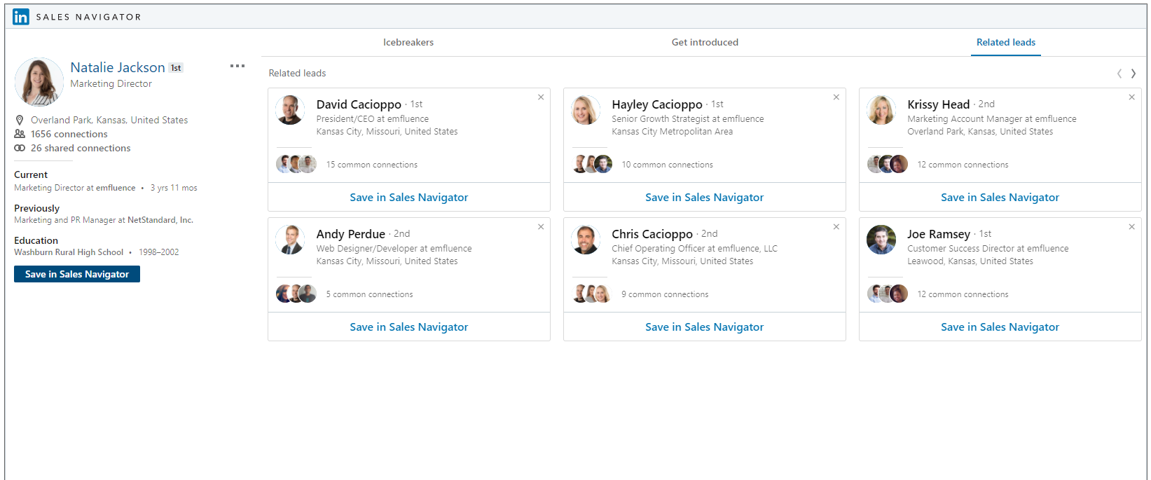Screen dimensions: 1151x480
Task: Open Natalie Jackson name link
Action: click(118, 67)
